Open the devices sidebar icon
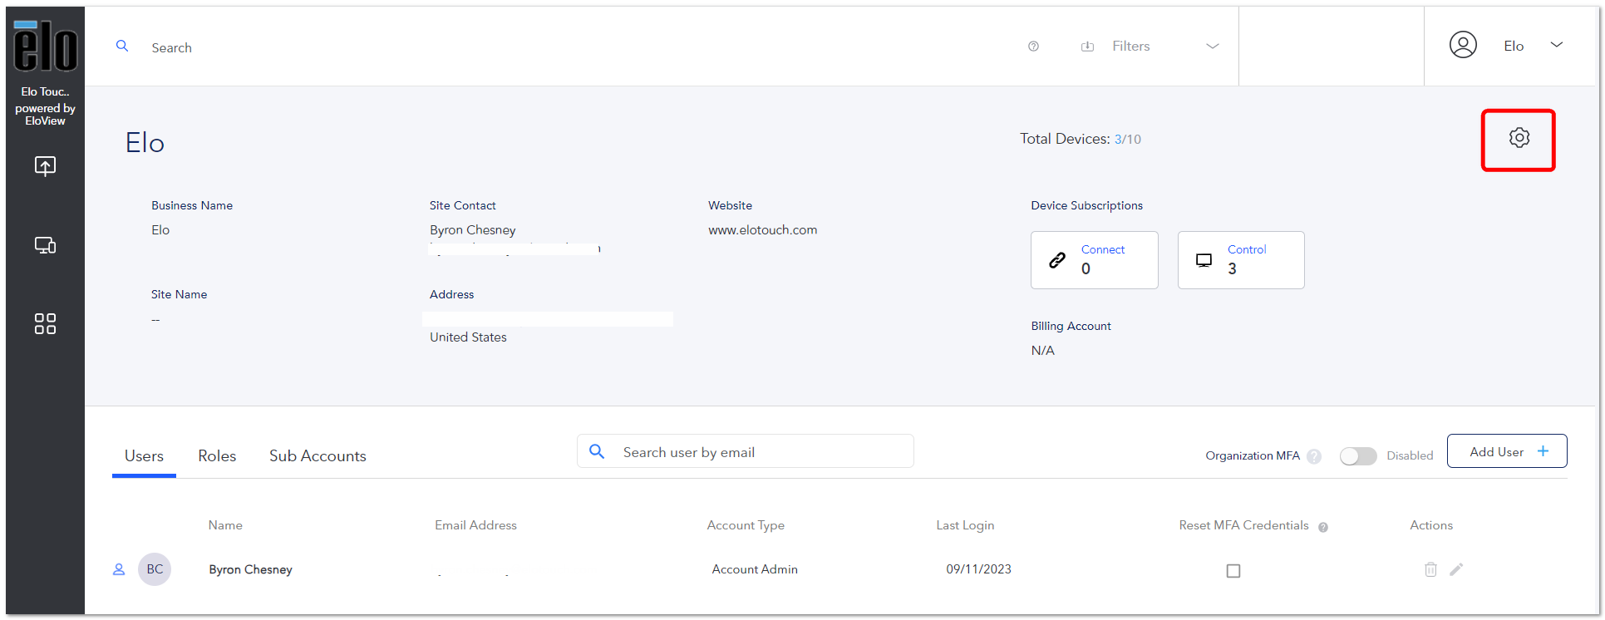 tap(45, 245)
